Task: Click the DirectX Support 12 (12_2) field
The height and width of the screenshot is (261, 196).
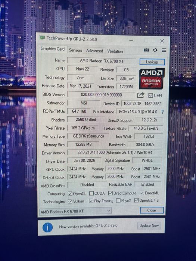Action: (149, 120)
